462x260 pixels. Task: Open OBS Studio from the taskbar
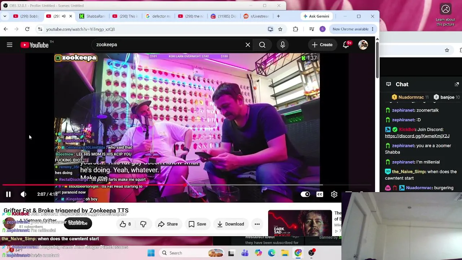click(x=311, y=253)
